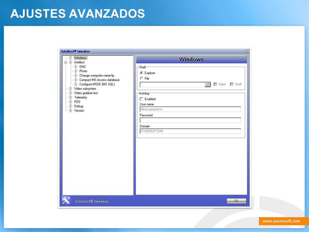The height and width of the screenshot is (232, 309).
Task: Open the Photo settings item
Action: pyautogui.click(x=83, y=71)
